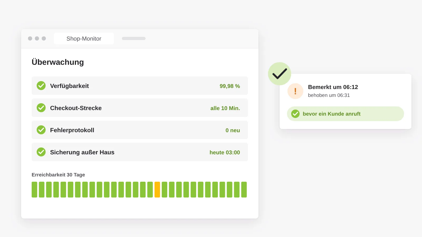Image resolution: width=422 pixels, height=237 pixels.
Task: Click the 'alle 10 Min.' value
Action: [x=225, y=108]
